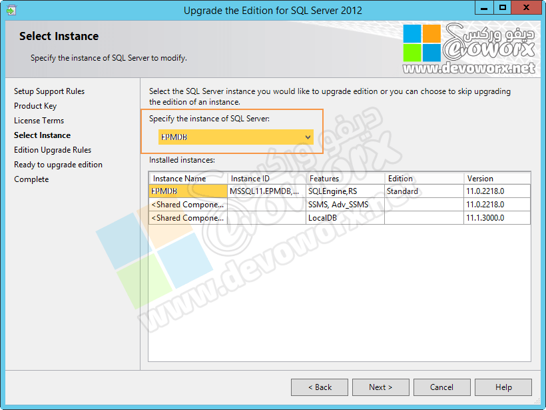Click the Back button
The image size is (546, 410).
coord(319,387)
